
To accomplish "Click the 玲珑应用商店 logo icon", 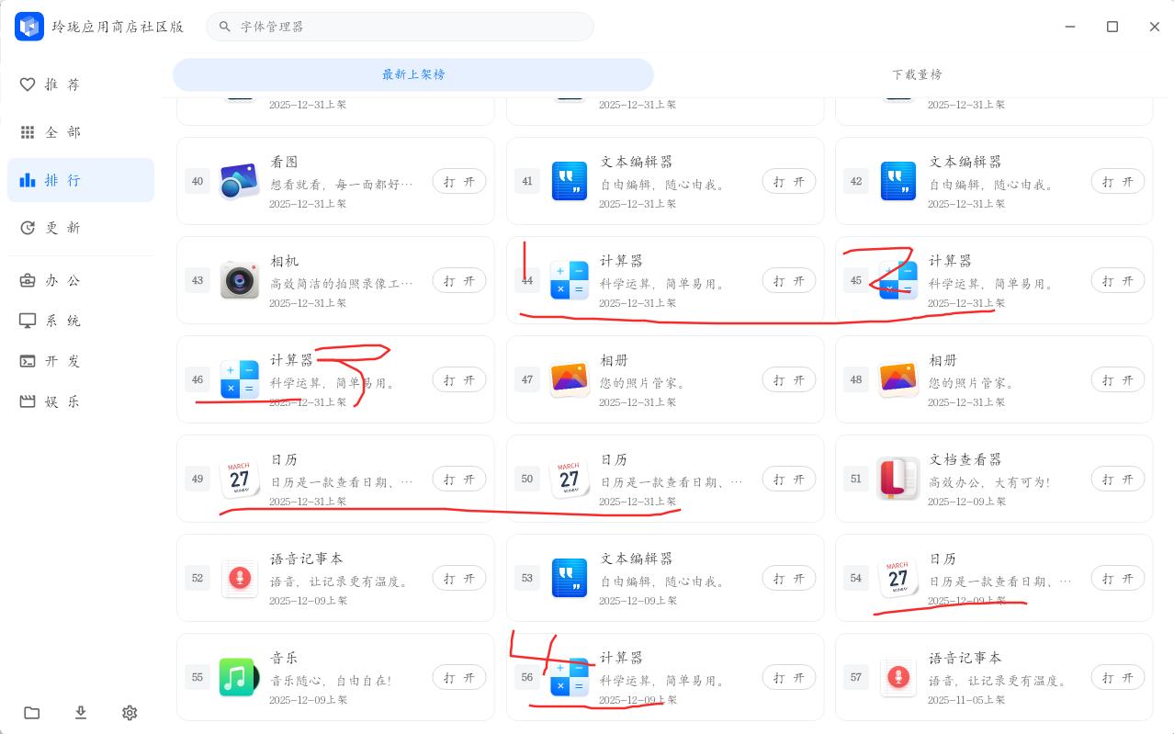I will point(29,27).
